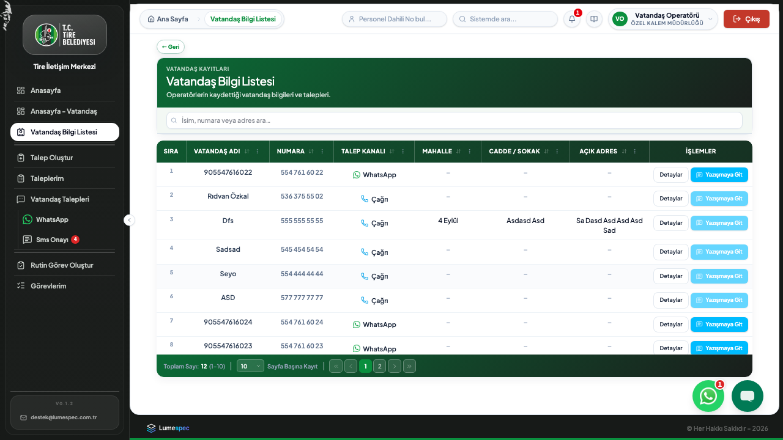Jump to first page arrow
The width and height of the screenshot is (783, 440).
336,366
